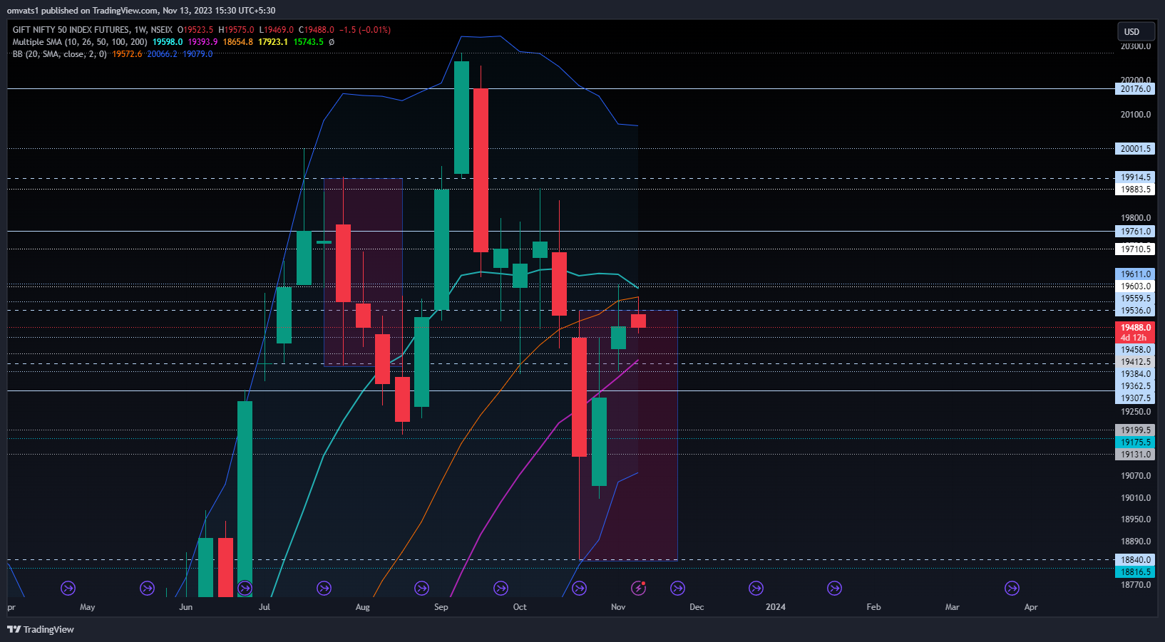1165x642 pixels.
Task: Click the USD currency button
Action: (1136, 31)
